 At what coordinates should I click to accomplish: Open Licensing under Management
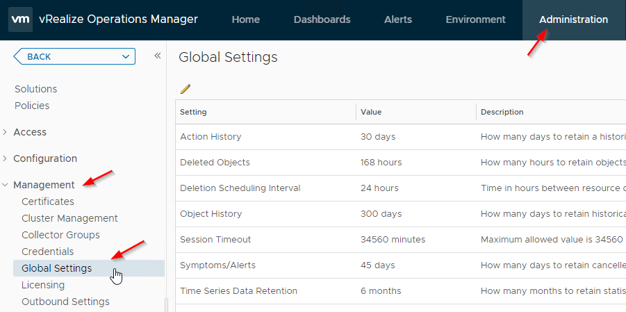[43, 285]
